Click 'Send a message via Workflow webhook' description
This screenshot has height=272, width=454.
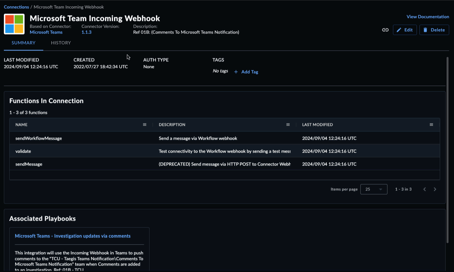(198, 138)
